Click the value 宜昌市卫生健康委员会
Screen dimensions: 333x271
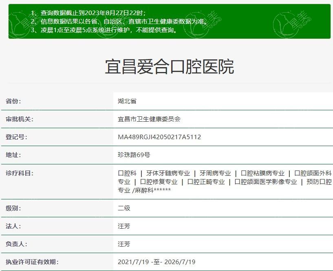pyautogui.click(x=149, y=119)
